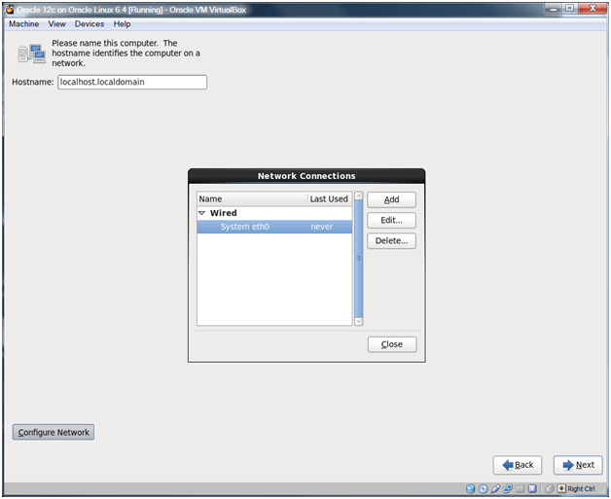Image resolution: width=611 pixels, height=499 pixels.
Task: Click the optical disk status icon
Action: click(x=484, y=488)
